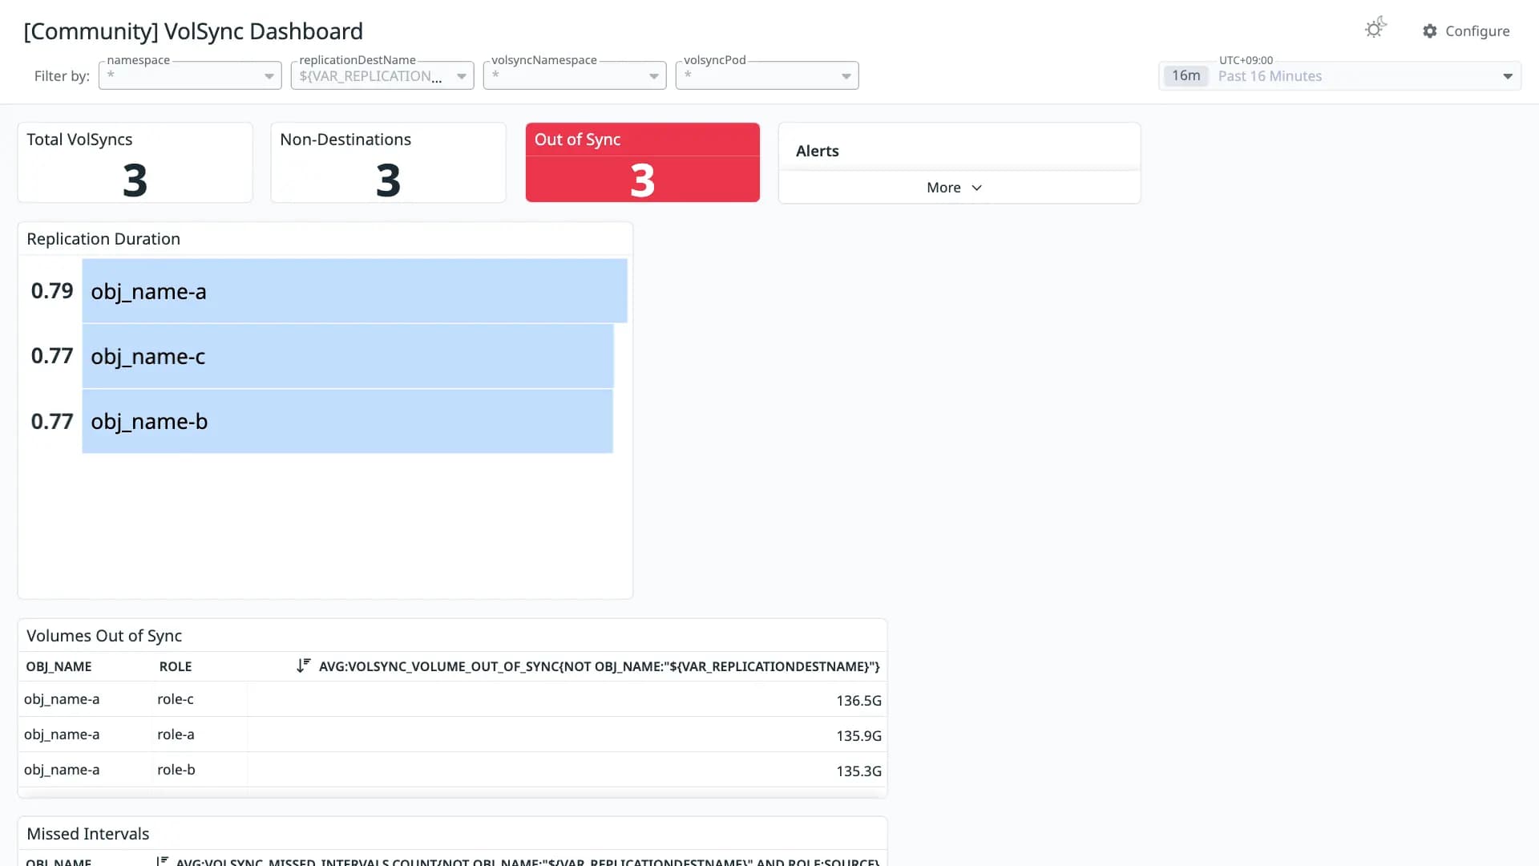Screen dimensions: 1539x866
Task: Click the Configure gear icon
Action: coord(1430,31)
